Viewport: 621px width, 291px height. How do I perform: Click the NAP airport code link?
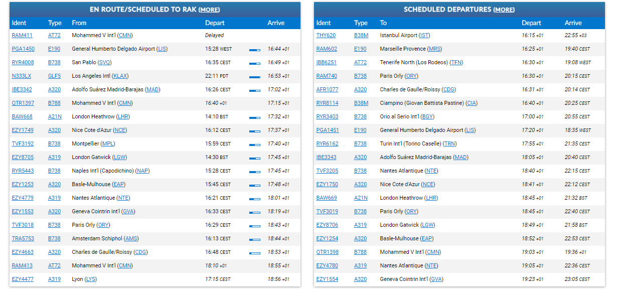click(142, 171)
